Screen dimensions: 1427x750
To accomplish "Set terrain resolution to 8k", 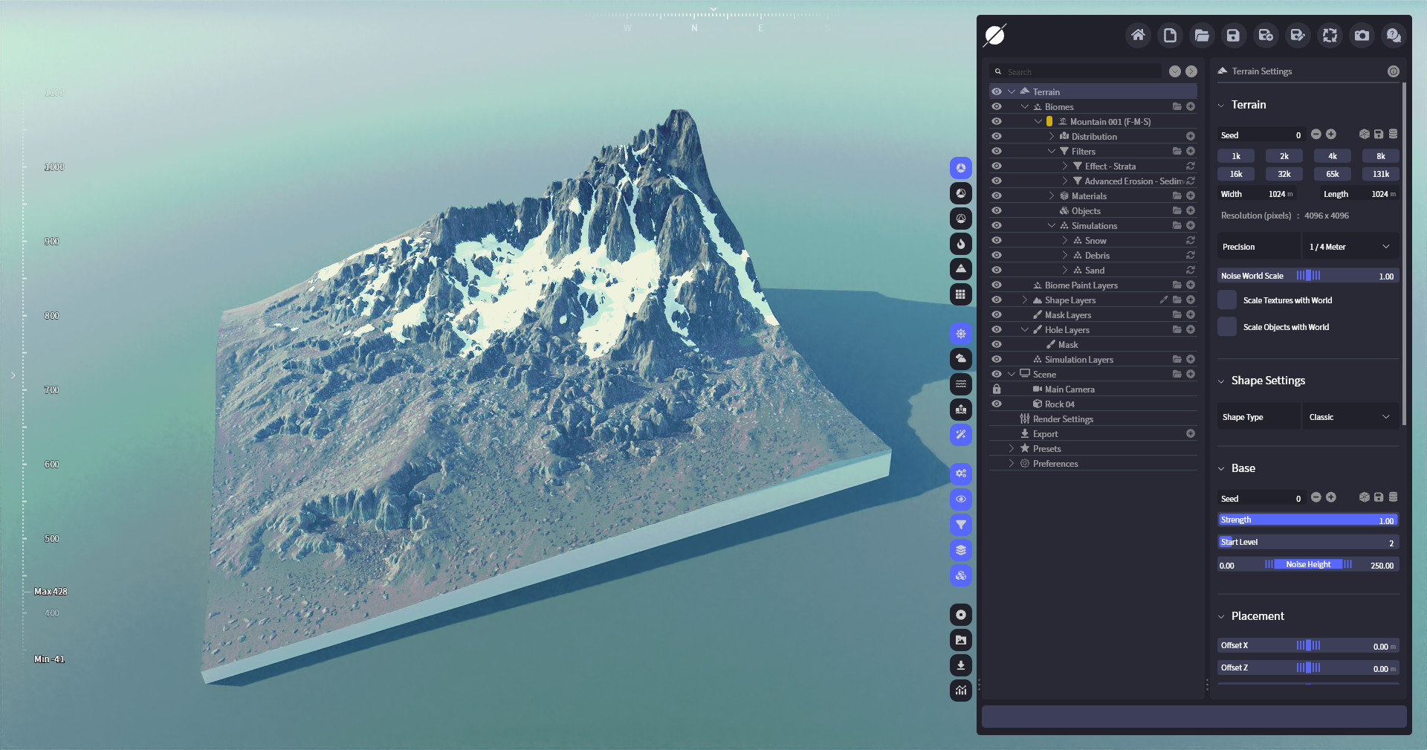I will tap(1381, 156).
